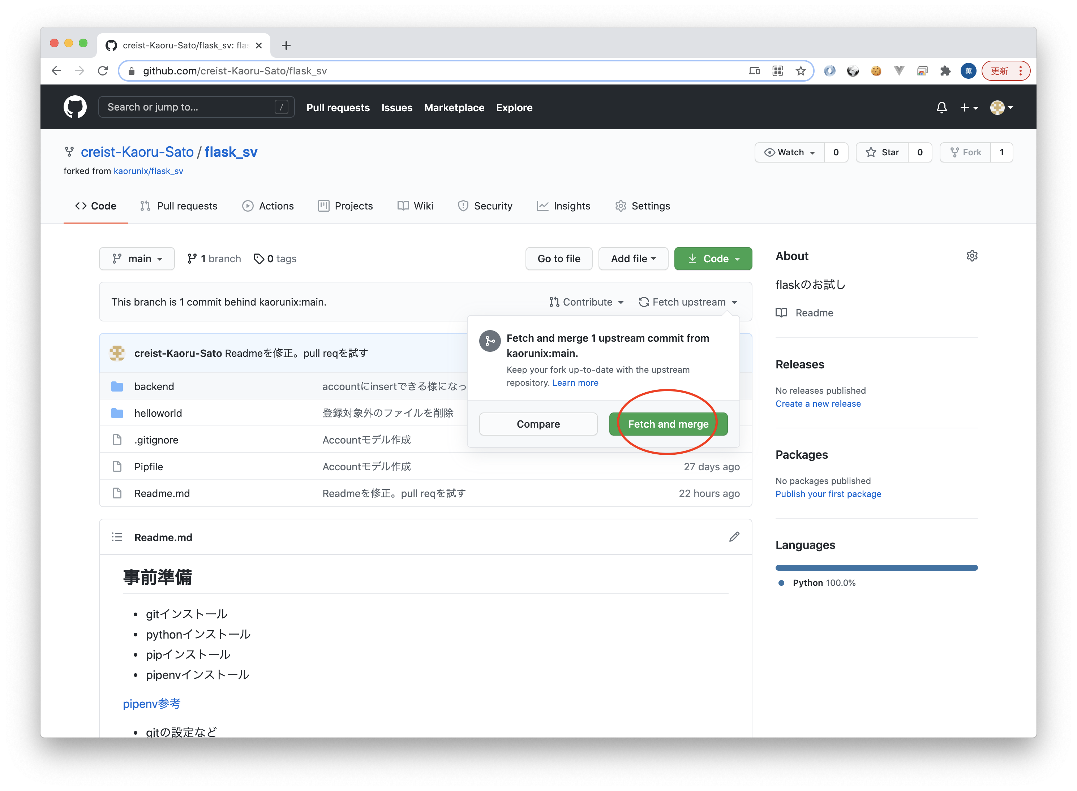Viewport: 1077px width, 791px height.
Task: Click the Python language bar
Action: point(876,568)
